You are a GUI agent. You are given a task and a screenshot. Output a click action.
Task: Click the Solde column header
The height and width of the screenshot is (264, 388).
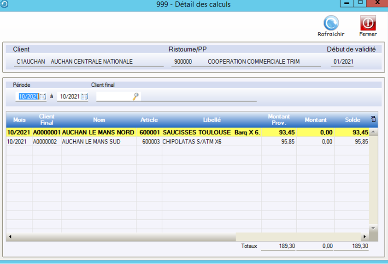[353, 120]
